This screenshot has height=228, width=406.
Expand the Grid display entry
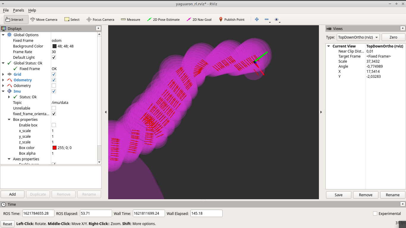click(3, 74)
